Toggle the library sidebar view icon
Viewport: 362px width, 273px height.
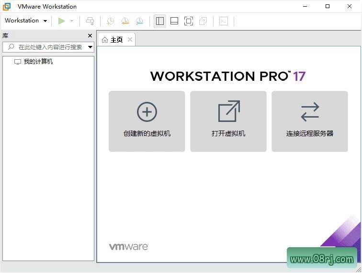click(160, 21)
